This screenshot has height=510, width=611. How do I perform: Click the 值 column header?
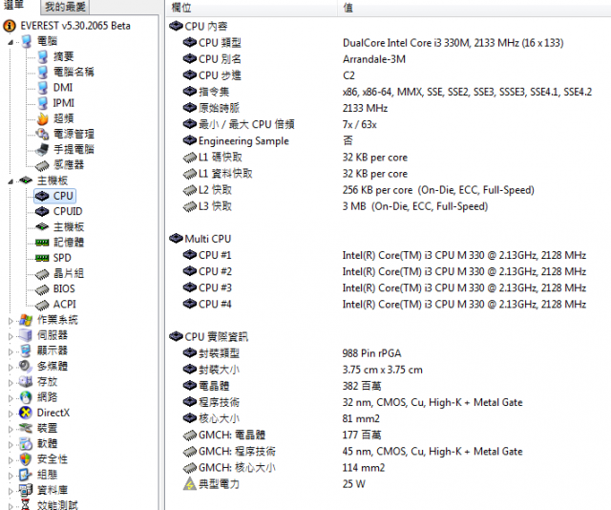coord(474,8)
